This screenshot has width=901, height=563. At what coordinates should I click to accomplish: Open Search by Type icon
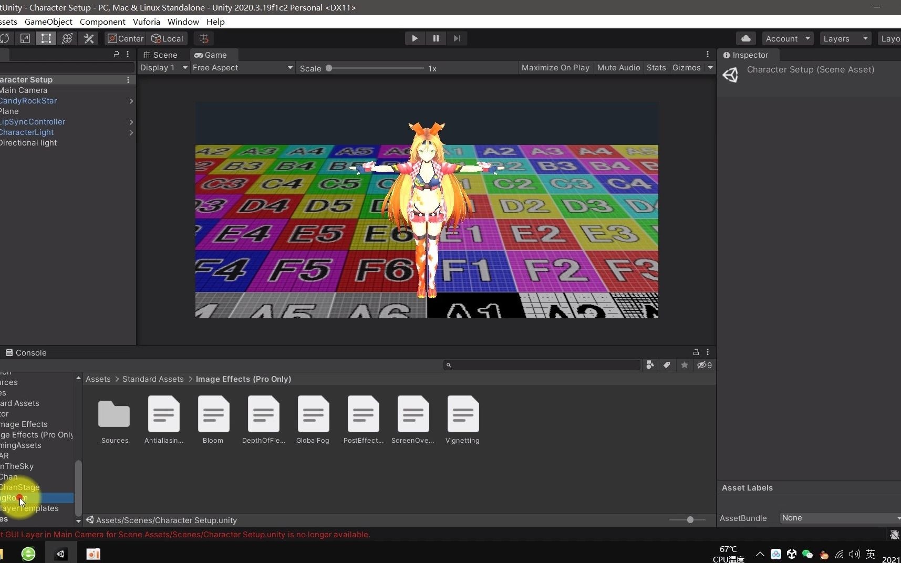click(650, 365)
